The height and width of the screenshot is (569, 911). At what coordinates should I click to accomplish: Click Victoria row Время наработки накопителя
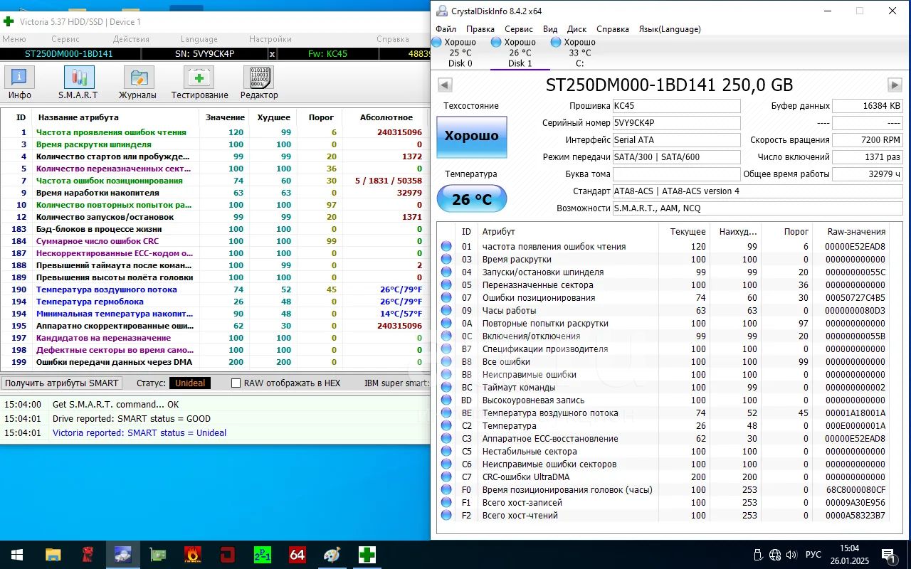(x=214, y=193)
